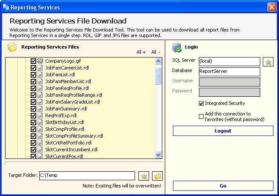Select the JobFamCareerList.rdl file name
The height and width of the screenshot is (196, 279).
click(67, 68)
